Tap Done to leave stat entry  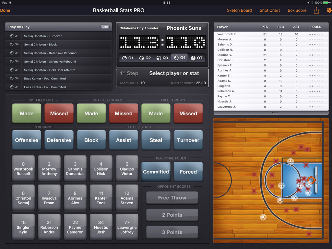[5, 10]
